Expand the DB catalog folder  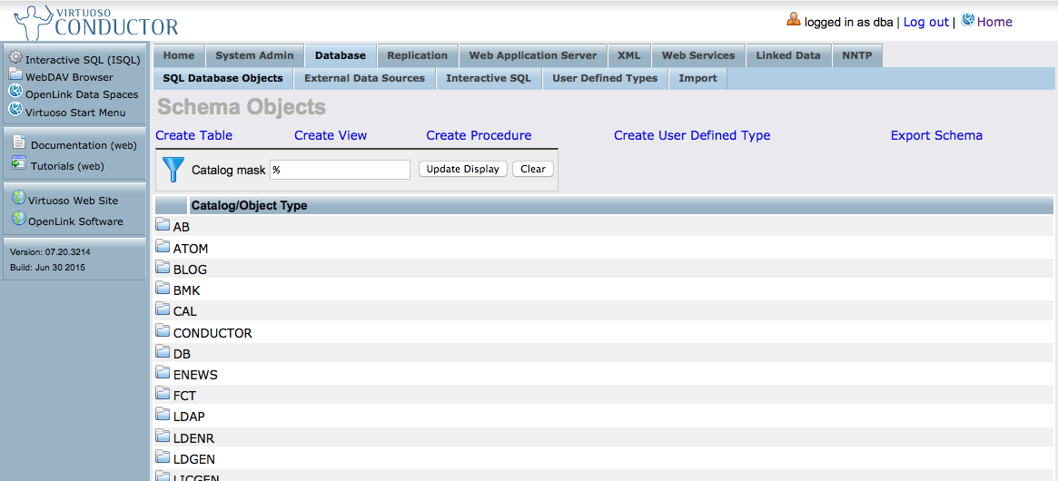pyautogui.click(x=163, y=353)
